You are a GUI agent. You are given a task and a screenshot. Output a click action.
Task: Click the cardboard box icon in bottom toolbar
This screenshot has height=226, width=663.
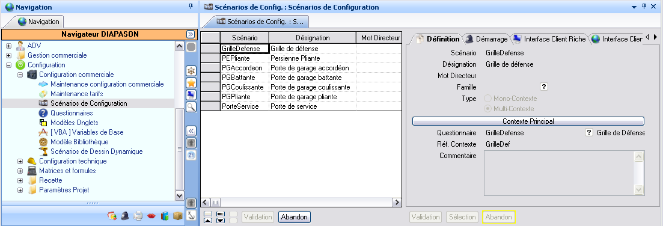coord(178,216)
